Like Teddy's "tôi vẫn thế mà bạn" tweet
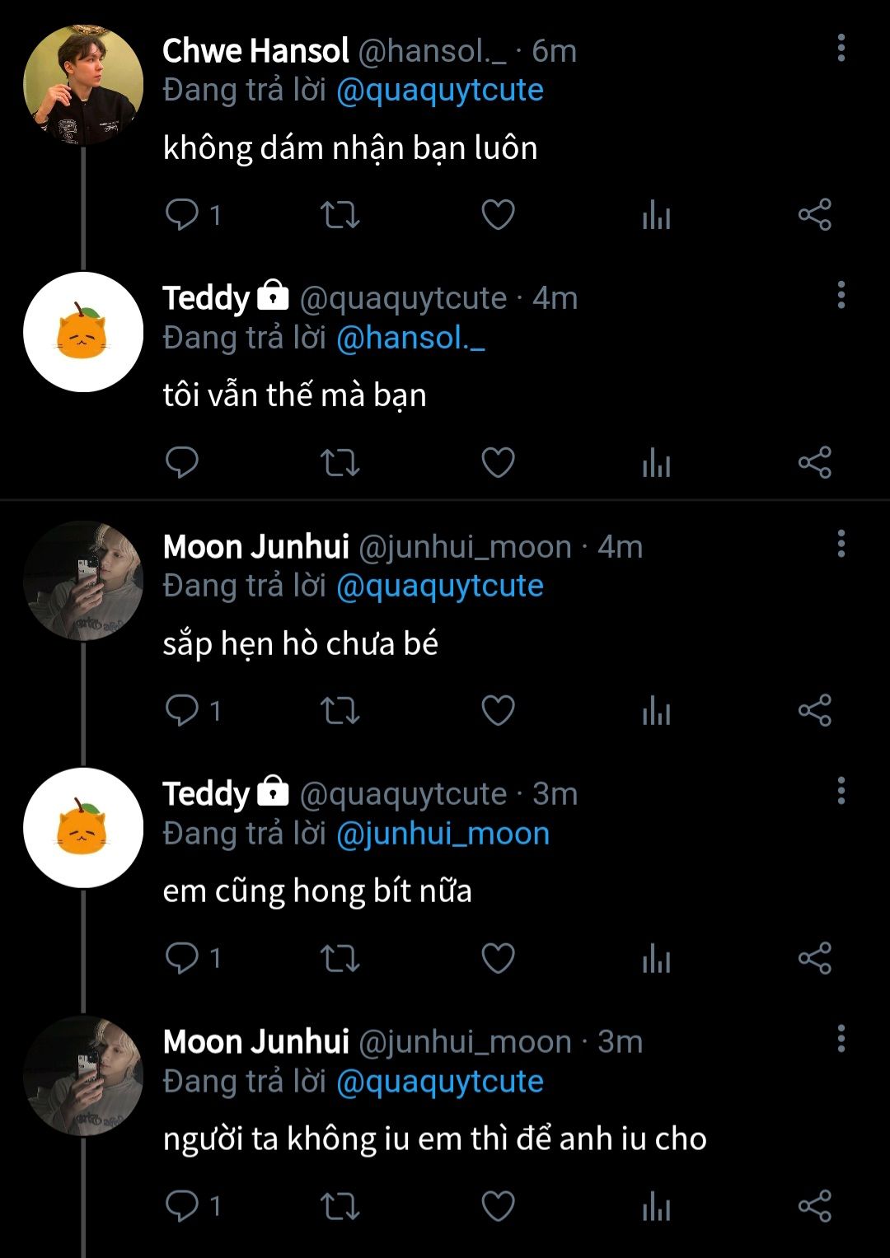Image resolution: width=890 pixels, height=1258 pixels. 498,462
